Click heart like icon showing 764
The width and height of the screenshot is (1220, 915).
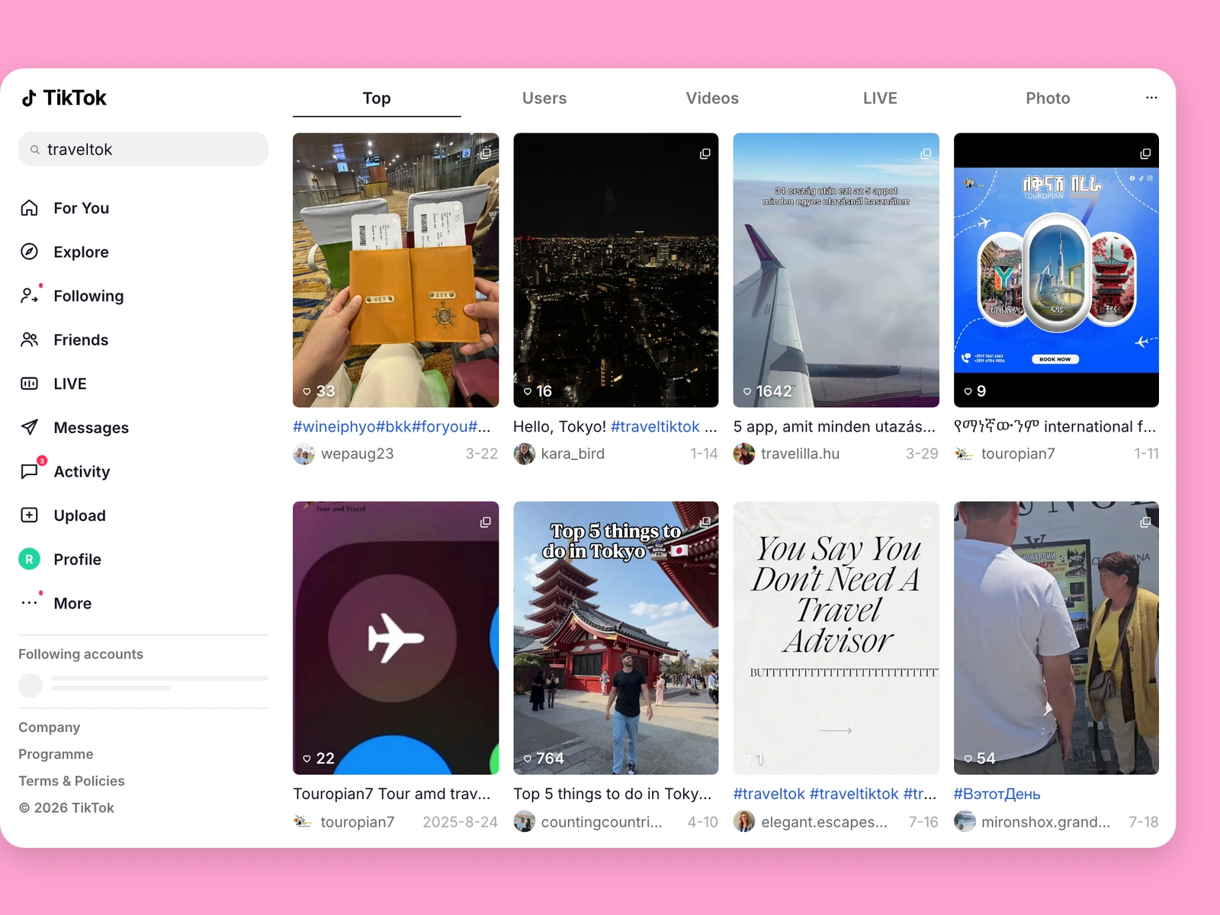point(528,759)
